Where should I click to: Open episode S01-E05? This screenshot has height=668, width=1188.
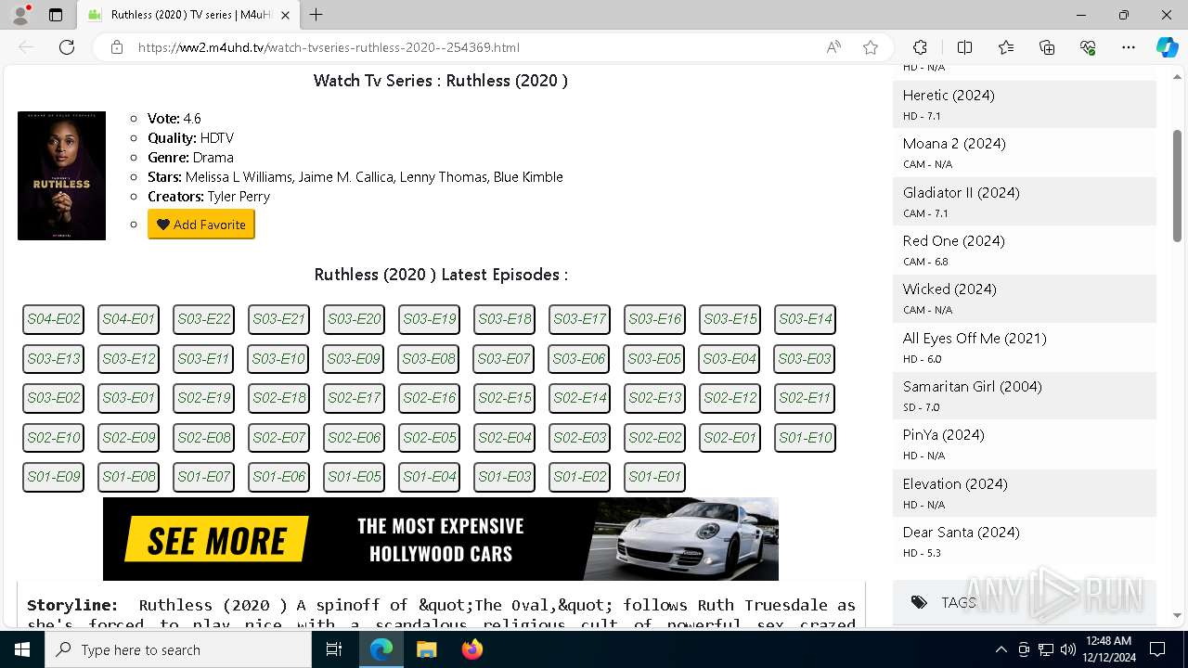355,477
